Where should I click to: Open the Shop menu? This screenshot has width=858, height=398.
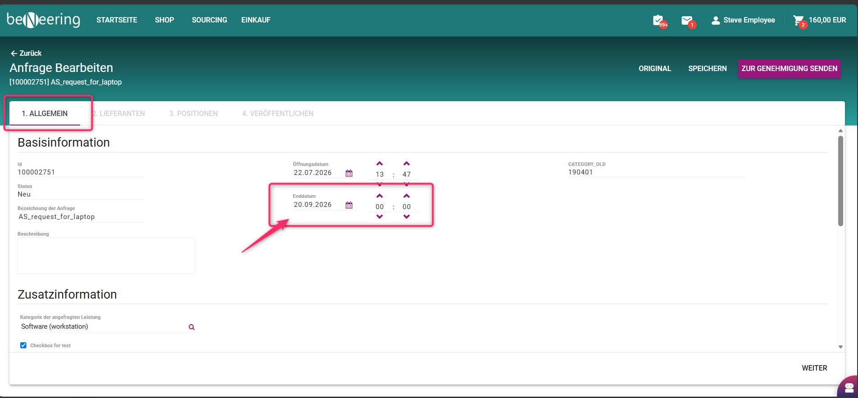(x=164, y=20)
